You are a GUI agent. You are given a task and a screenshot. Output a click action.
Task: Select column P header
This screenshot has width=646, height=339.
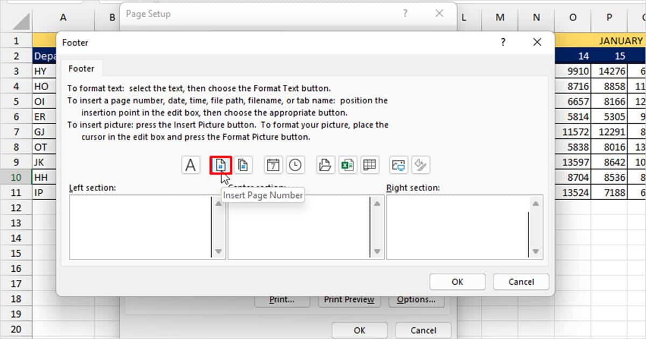pos(609,18)
